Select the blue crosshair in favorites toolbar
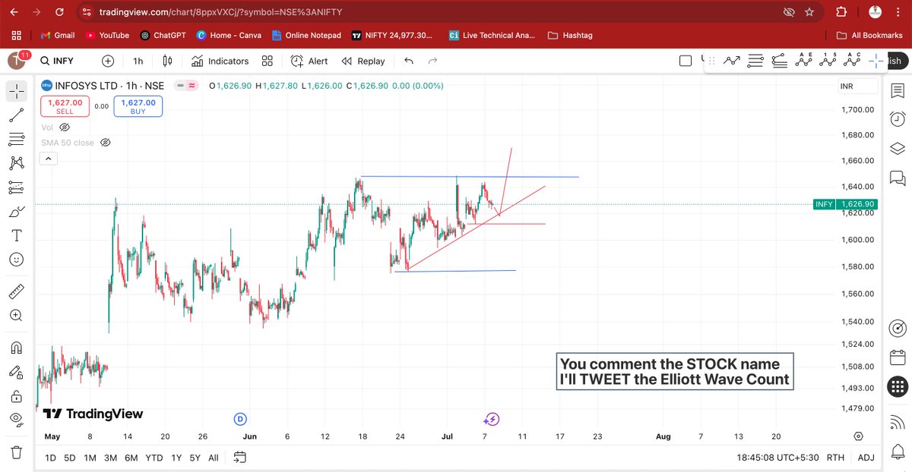The height and width of the screenshot is (472, 912). pyautogui.click(x=876, y=60)
